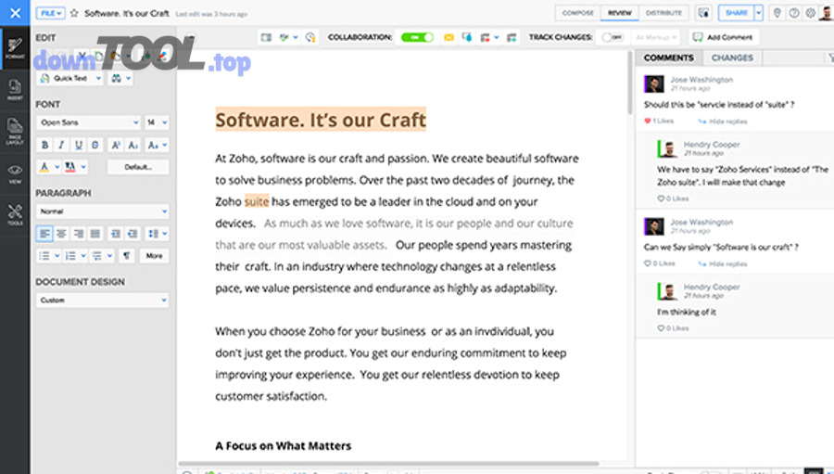Click the Share button
The image size is (834, 474).
click(736, 13)
